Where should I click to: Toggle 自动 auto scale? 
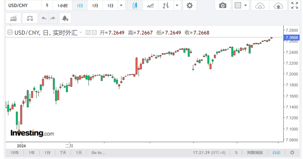point(276,153)
